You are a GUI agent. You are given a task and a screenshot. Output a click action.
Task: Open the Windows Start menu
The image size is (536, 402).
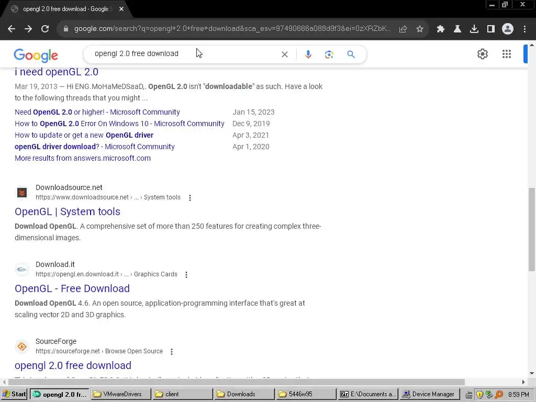click(x=14, y=394)
